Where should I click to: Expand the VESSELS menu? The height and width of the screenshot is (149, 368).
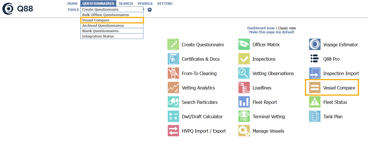[x=145, y=4]
